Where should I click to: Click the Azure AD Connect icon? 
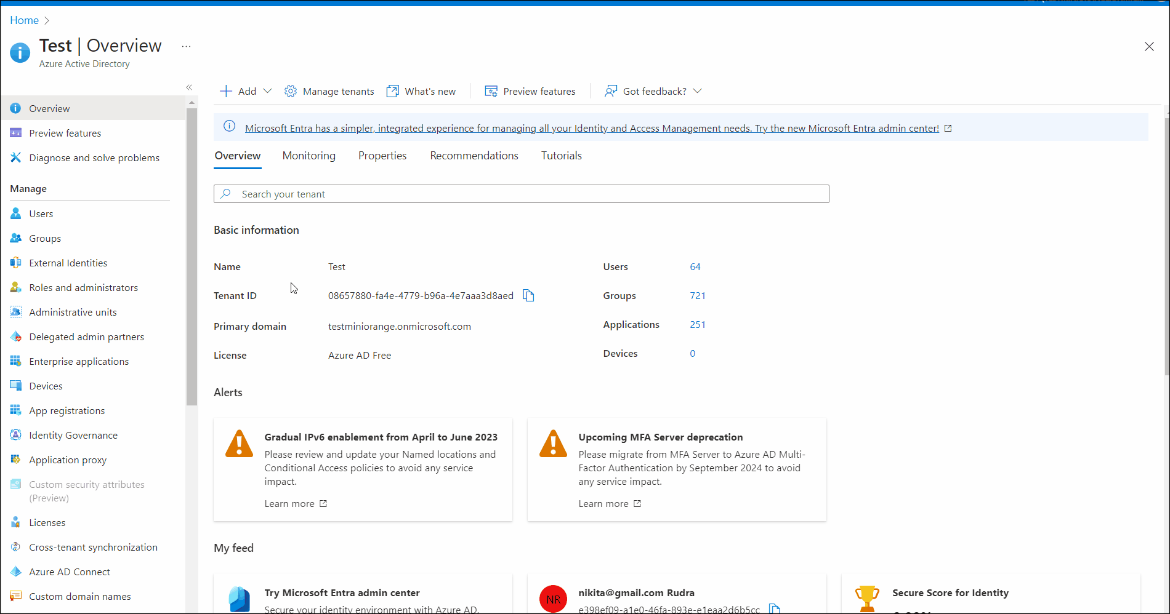(16, 572)
